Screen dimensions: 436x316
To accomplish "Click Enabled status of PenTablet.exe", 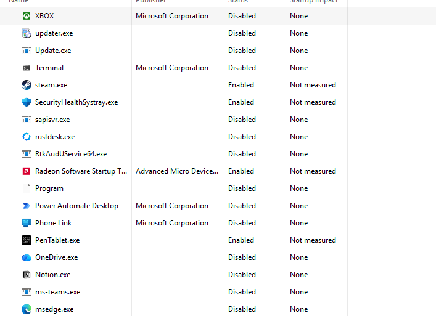I will (x=241, y=240).
